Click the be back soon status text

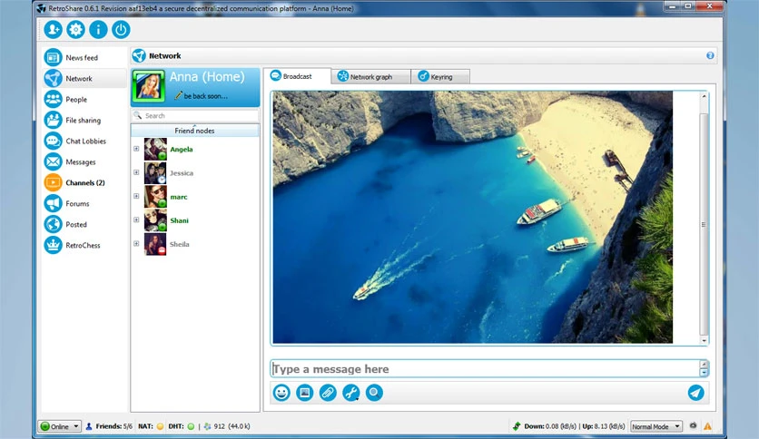[206, 96]
